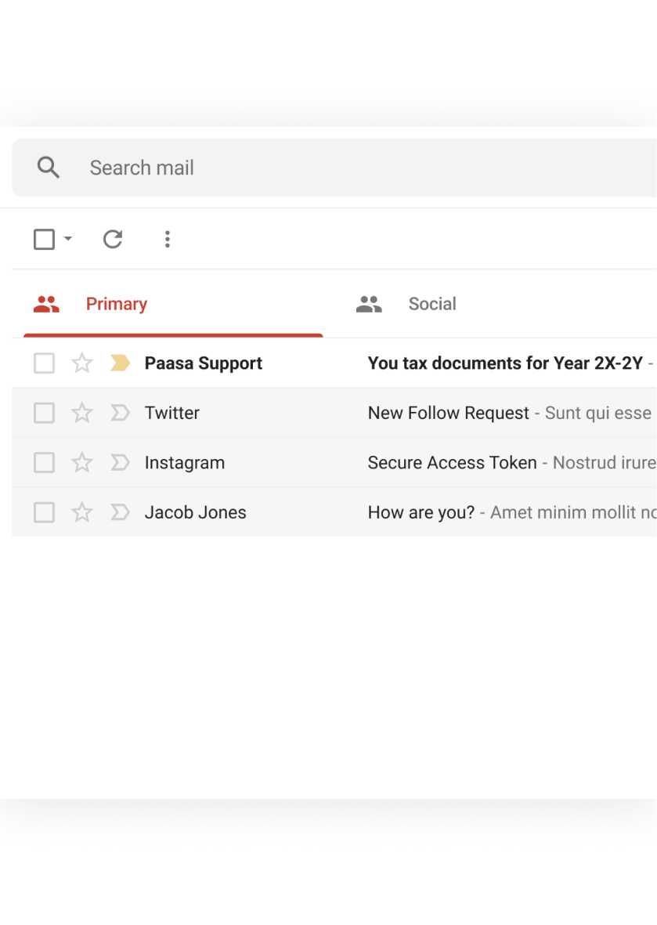Viewport: 657px width, 925px height.
Task: Click the search magnifier icon
Action: pyautogui.click(x=49, y=168)
